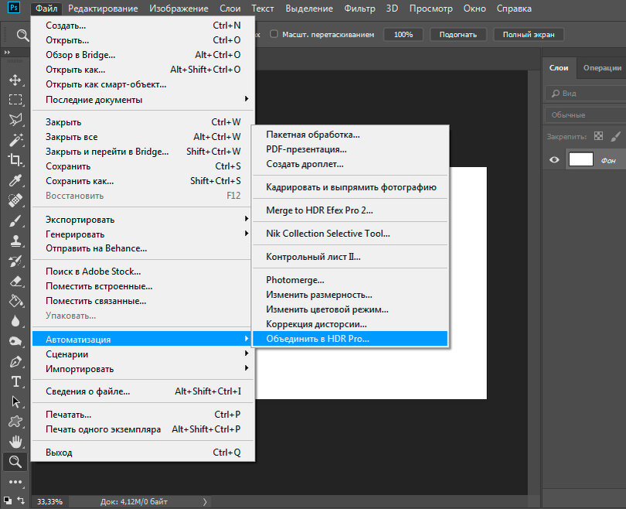Click the zoom icon in options bar

click(22, 35)
